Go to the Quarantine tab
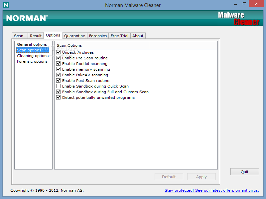 click(x=74, y=36)
